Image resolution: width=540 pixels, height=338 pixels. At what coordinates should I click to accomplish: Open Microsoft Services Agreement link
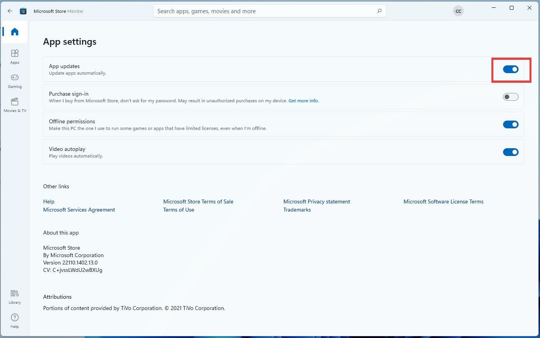(x=79, y=210)
